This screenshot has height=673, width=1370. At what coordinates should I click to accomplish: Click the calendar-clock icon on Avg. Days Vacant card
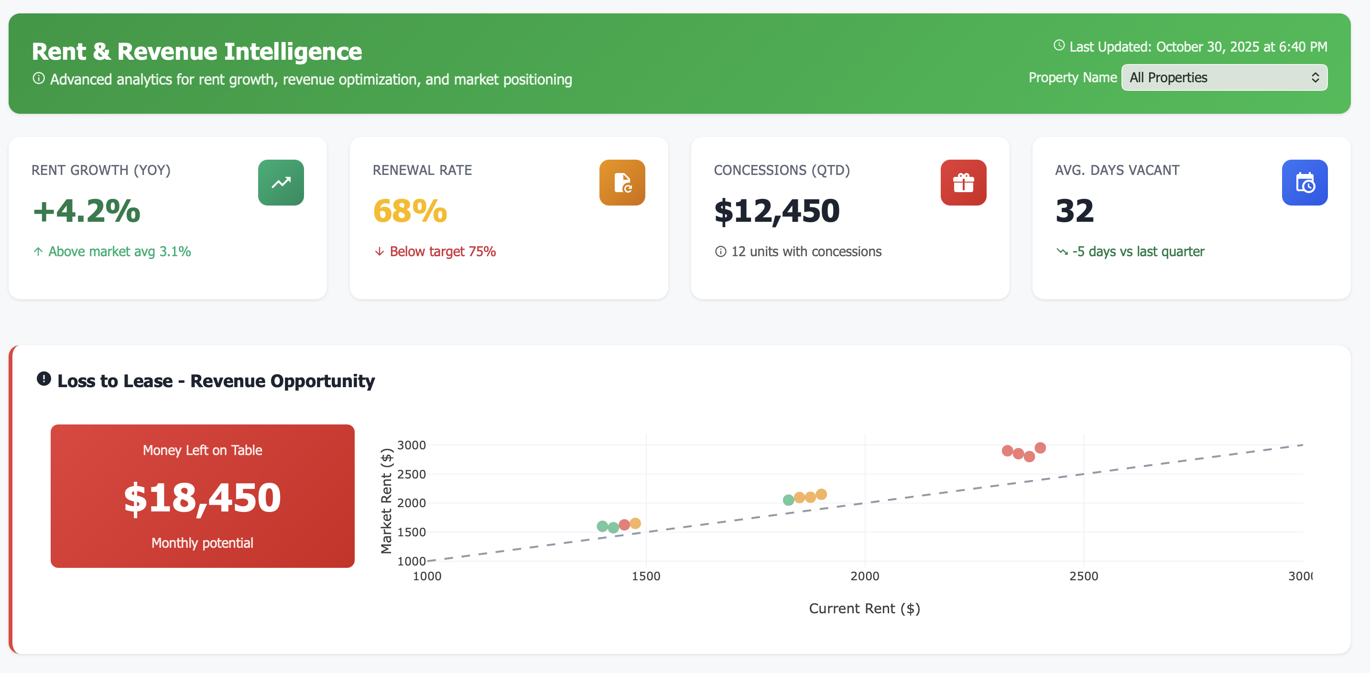click(x=1305, y=183)
